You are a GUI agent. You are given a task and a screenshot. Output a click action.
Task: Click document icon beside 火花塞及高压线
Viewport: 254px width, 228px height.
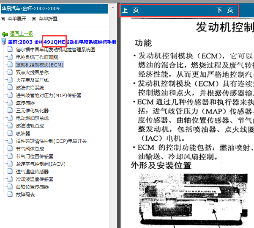[10, 80]
